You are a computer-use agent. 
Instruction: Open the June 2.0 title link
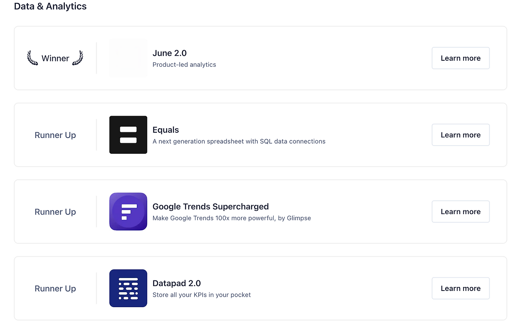[x=169, y=53]
